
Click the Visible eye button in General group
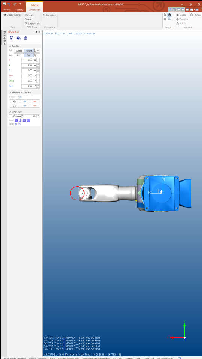click(181, 15)
